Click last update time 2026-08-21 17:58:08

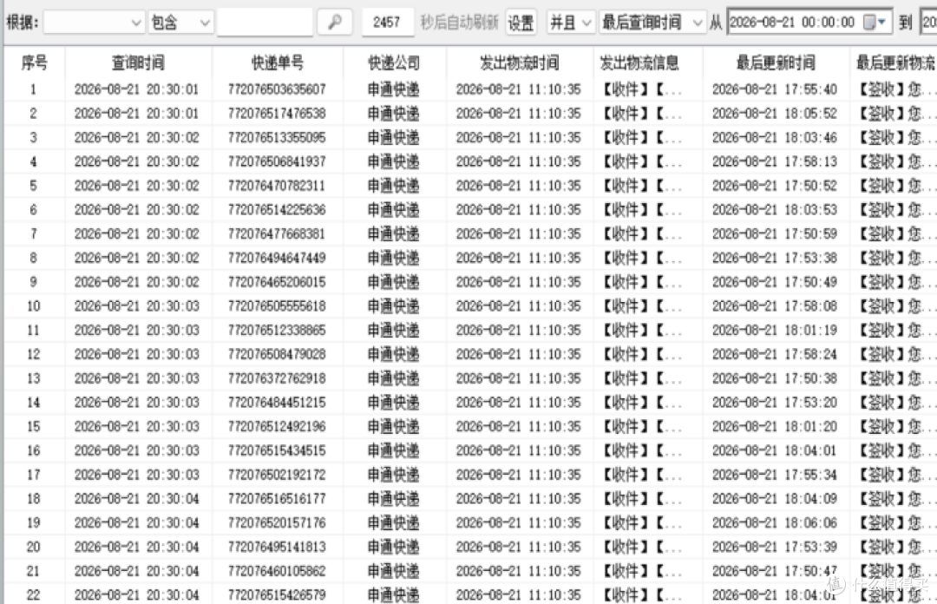775,306
